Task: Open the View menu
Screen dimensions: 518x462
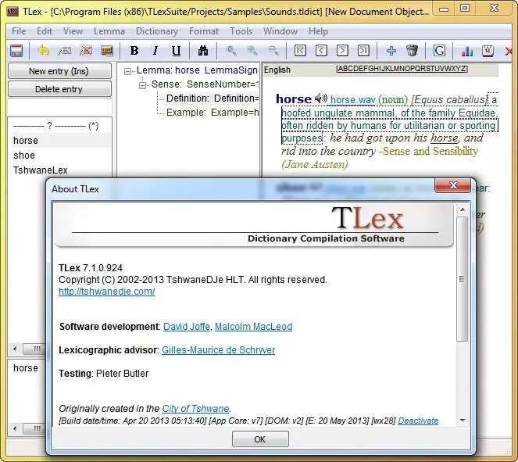Action: (73, 31)
